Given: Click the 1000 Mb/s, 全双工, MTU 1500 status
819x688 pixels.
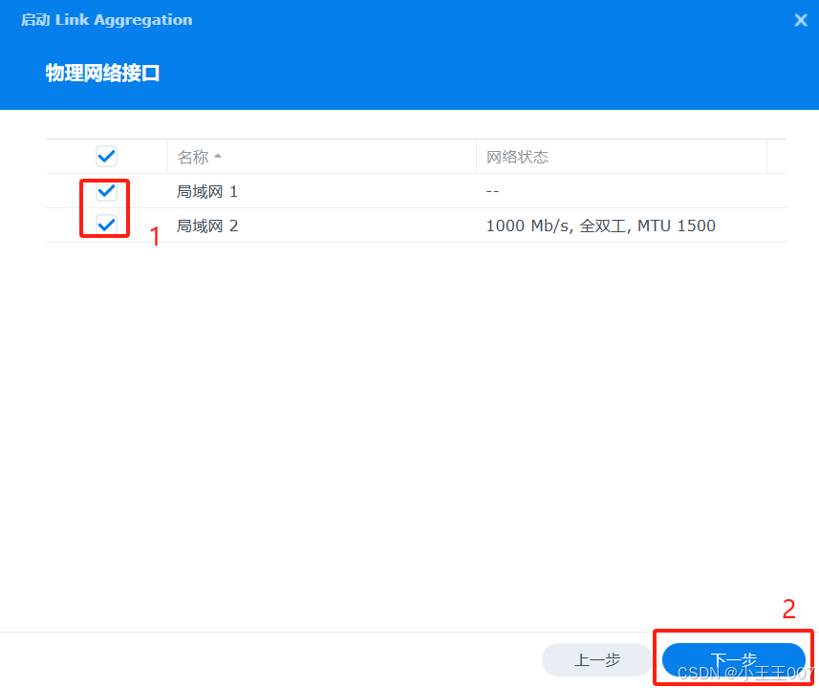Looking at the screenshot, I should click(x=601, y=226).
